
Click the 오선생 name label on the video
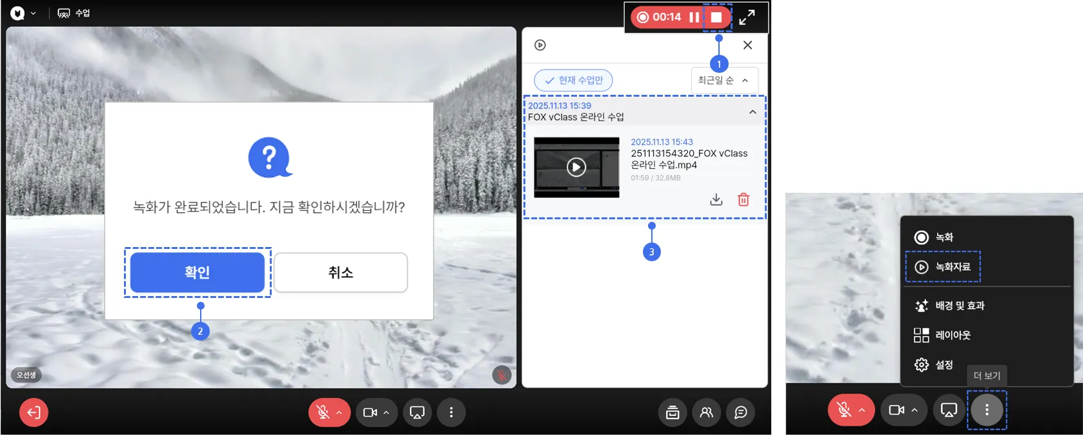26,375
